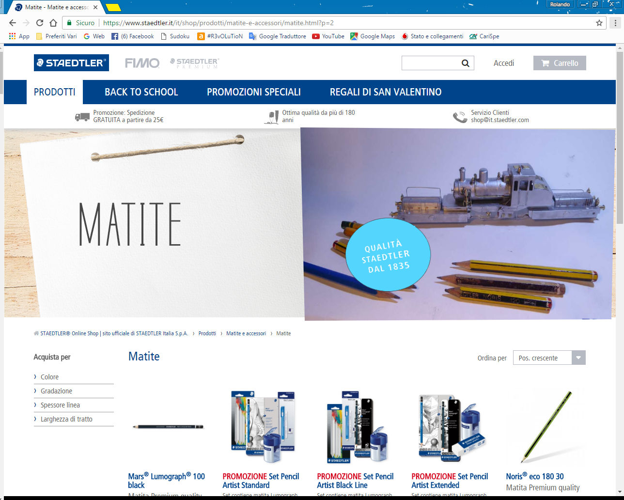The width and height of the screenshot is (624, 500).
Task: Open the Set Pencil Artist Extended link
Action: tap(450, 481)
